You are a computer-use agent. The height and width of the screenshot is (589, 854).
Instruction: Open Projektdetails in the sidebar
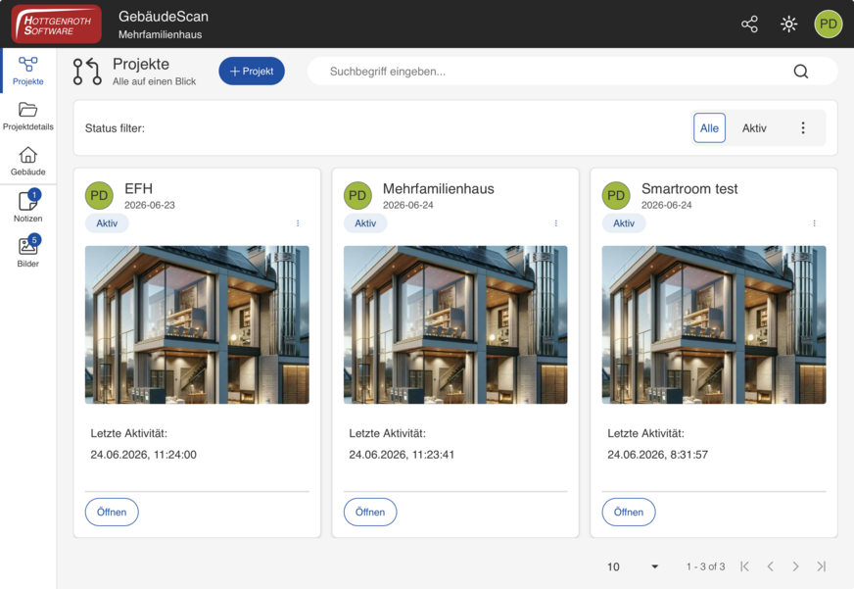pos(27,116)
